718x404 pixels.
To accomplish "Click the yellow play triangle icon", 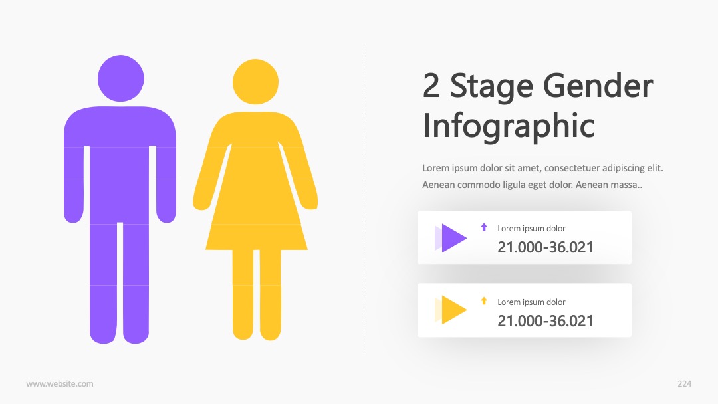I will tap(451, 310).
